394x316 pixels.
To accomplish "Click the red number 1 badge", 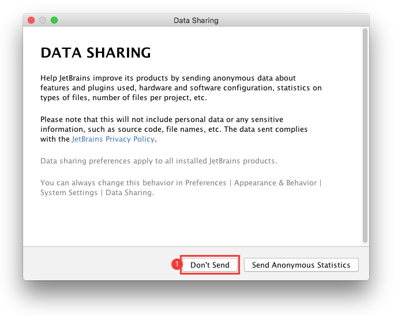I will tap(178, 265).
